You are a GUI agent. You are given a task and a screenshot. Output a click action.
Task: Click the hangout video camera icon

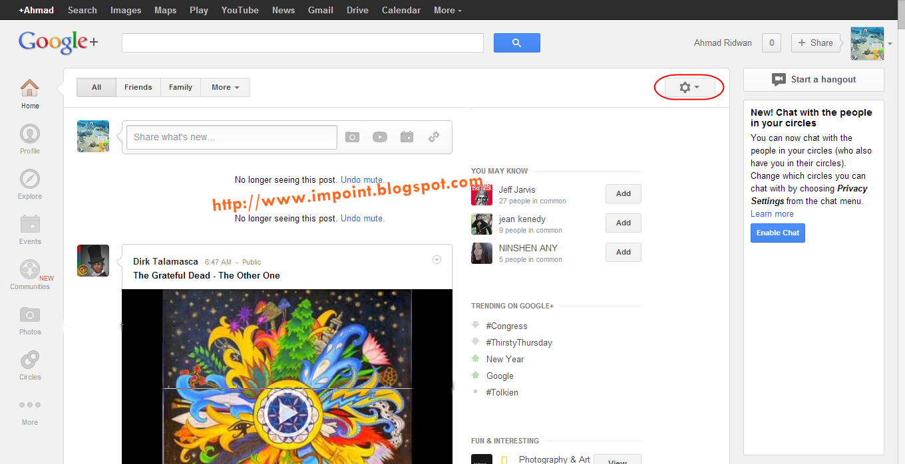point(779,79)
